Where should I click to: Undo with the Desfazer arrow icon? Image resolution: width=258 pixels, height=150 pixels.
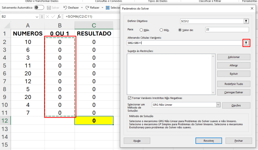pos(65,8)
